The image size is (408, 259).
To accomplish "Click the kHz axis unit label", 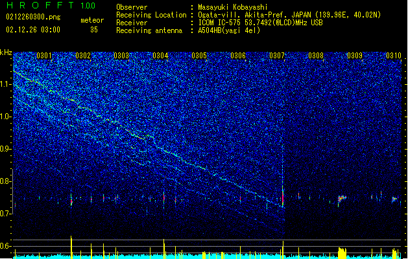I will [x=6, y=52].
